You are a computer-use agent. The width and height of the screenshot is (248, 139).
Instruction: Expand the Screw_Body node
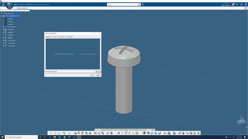tap(3, 46)
